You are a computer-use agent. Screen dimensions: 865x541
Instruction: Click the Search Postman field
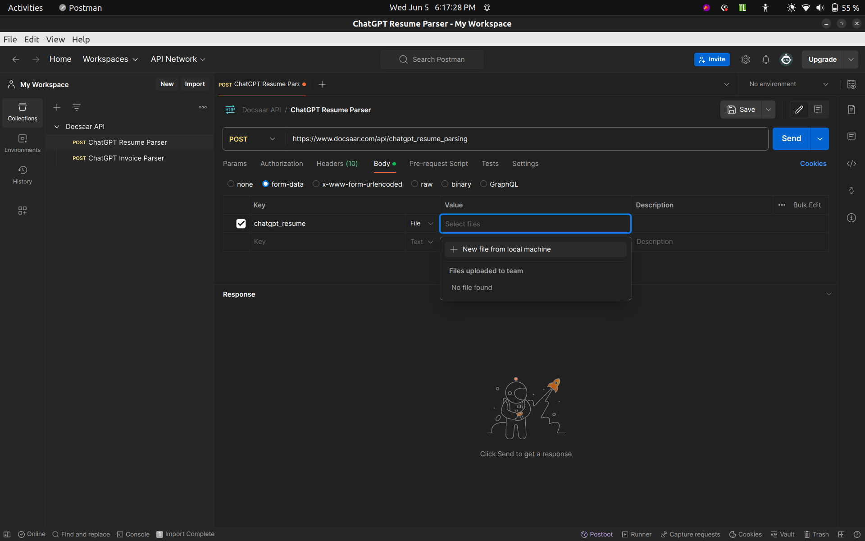click(x=432, y=60)
